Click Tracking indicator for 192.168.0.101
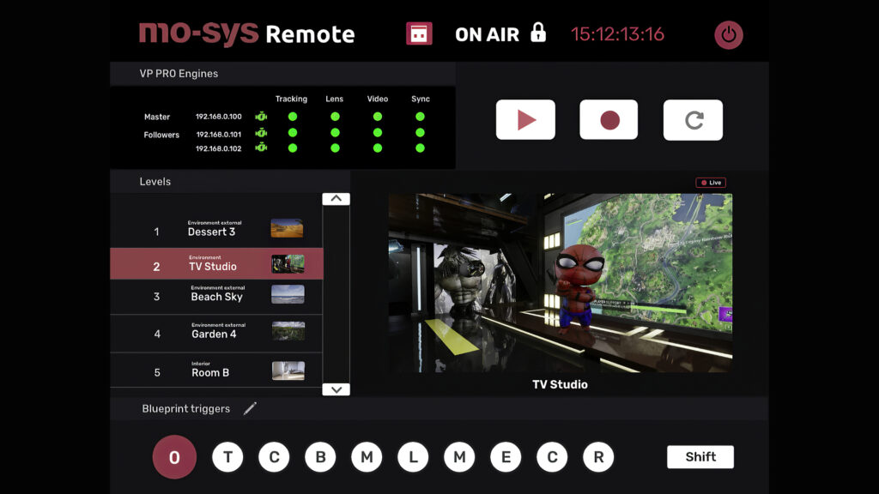 293,133
